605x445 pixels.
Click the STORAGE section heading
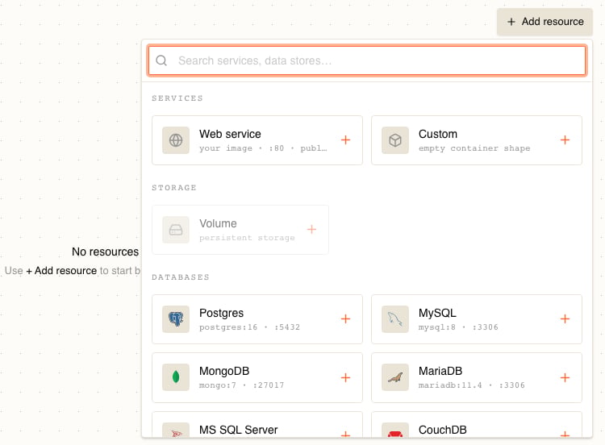[174, 187]
